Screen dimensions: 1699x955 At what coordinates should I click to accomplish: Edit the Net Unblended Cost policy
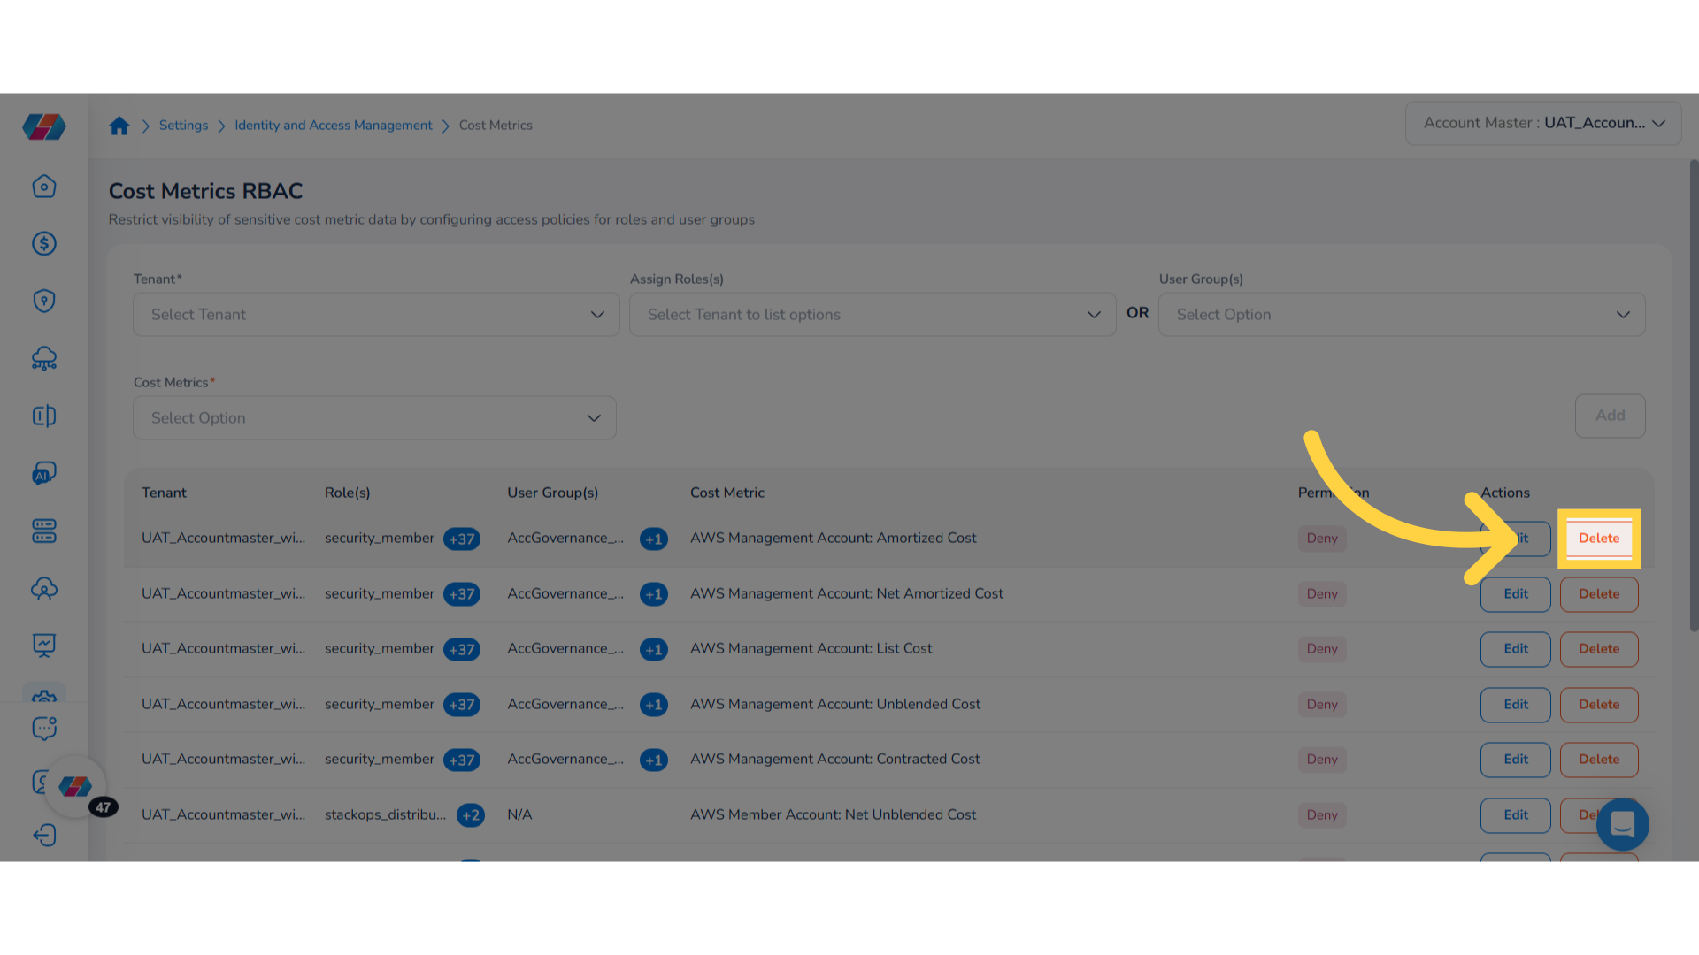click(1515, 815)
